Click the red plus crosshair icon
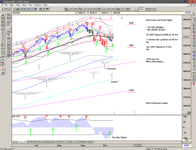This screenshot has height=150, width=196. pyautogui.click(x=3, y=68)
